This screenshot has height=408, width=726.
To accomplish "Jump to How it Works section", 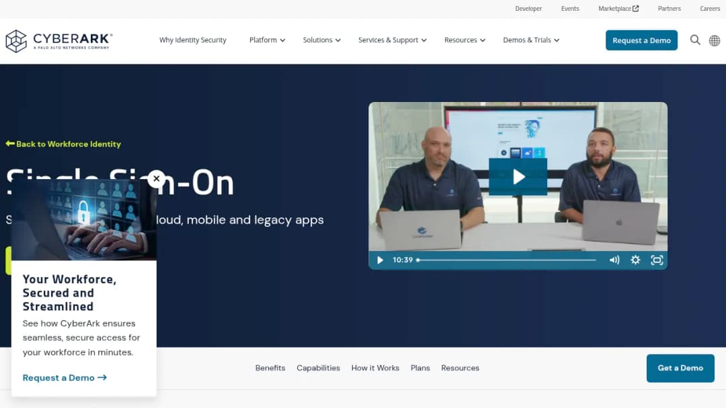I will tap(375, 368).
